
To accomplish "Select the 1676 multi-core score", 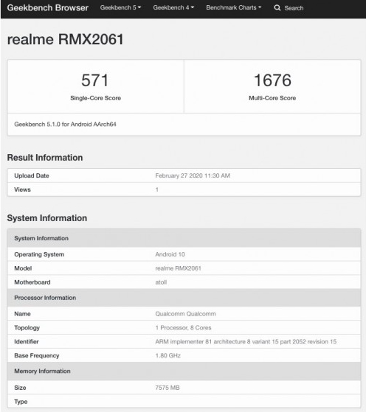I will coord(272,80).
